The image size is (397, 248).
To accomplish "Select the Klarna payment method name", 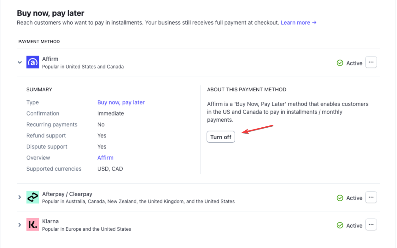I will [x=50, y=221].
